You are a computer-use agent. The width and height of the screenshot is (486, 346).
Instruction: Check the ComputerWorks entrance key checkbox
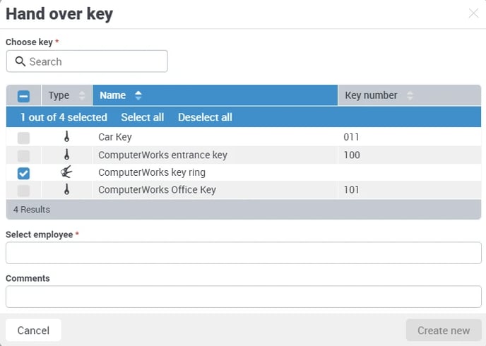tap(23, 156)
